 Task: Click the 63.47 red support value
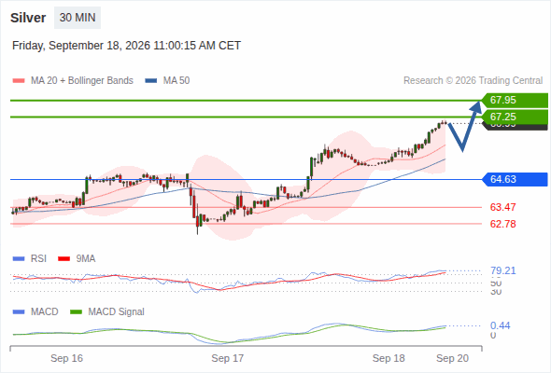click(502, 207)
